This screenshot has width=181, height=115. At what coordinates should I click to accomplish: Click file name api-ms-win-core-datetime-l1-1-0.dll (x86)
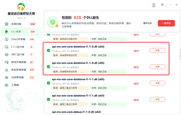tap(78, 63)
